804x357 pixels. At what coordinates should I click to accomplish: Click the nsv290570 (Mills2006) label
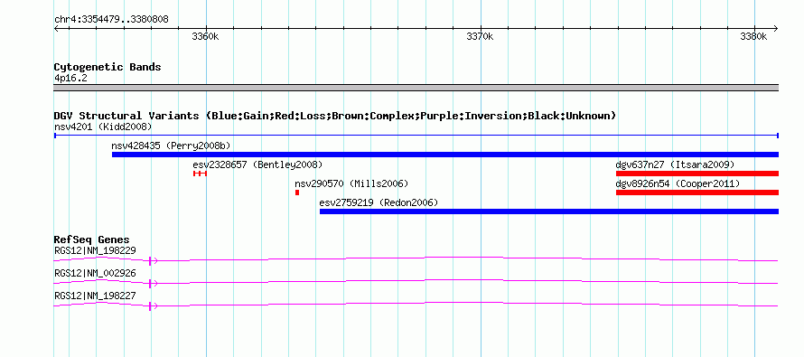(351, 183)
